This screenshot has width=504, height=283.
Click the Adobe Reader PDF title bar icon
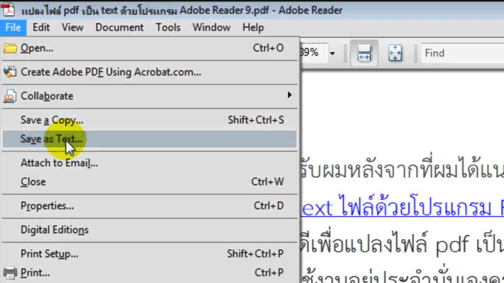point(7,9)
